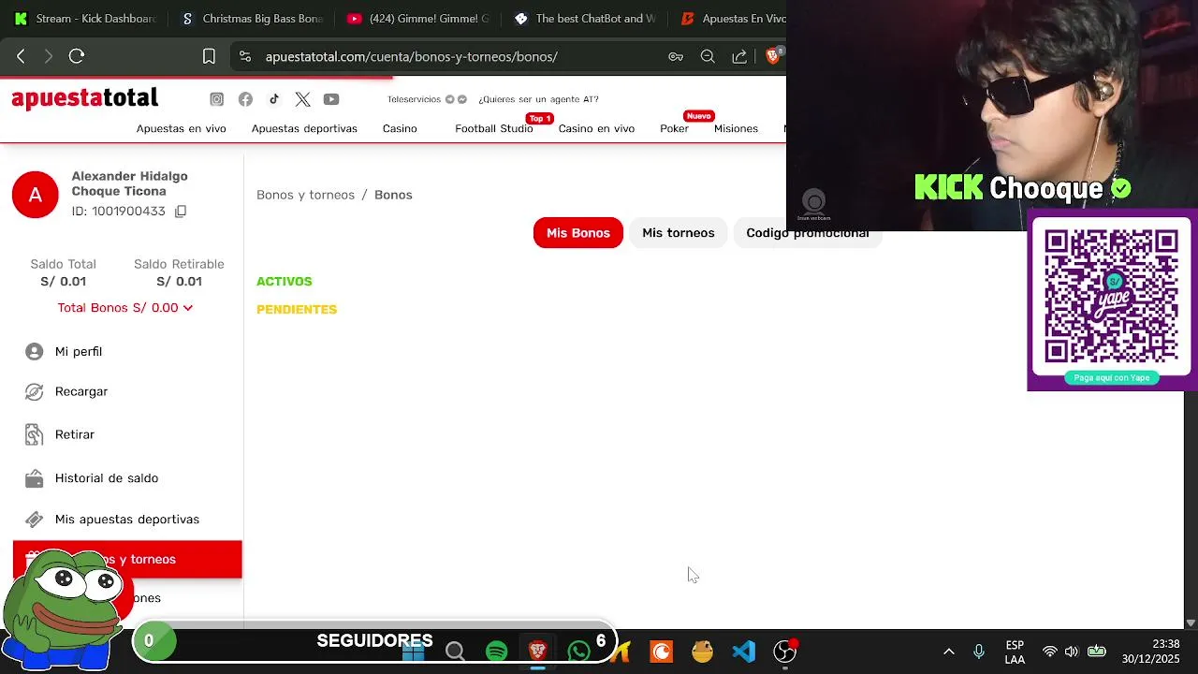Copy the user ID 1001900433

(x=181, y=212)
